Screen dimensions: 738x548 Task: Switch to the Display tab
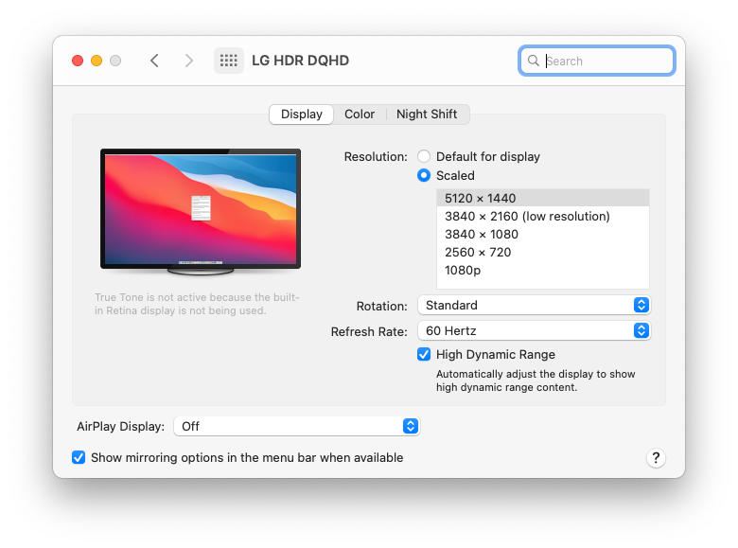301,115
